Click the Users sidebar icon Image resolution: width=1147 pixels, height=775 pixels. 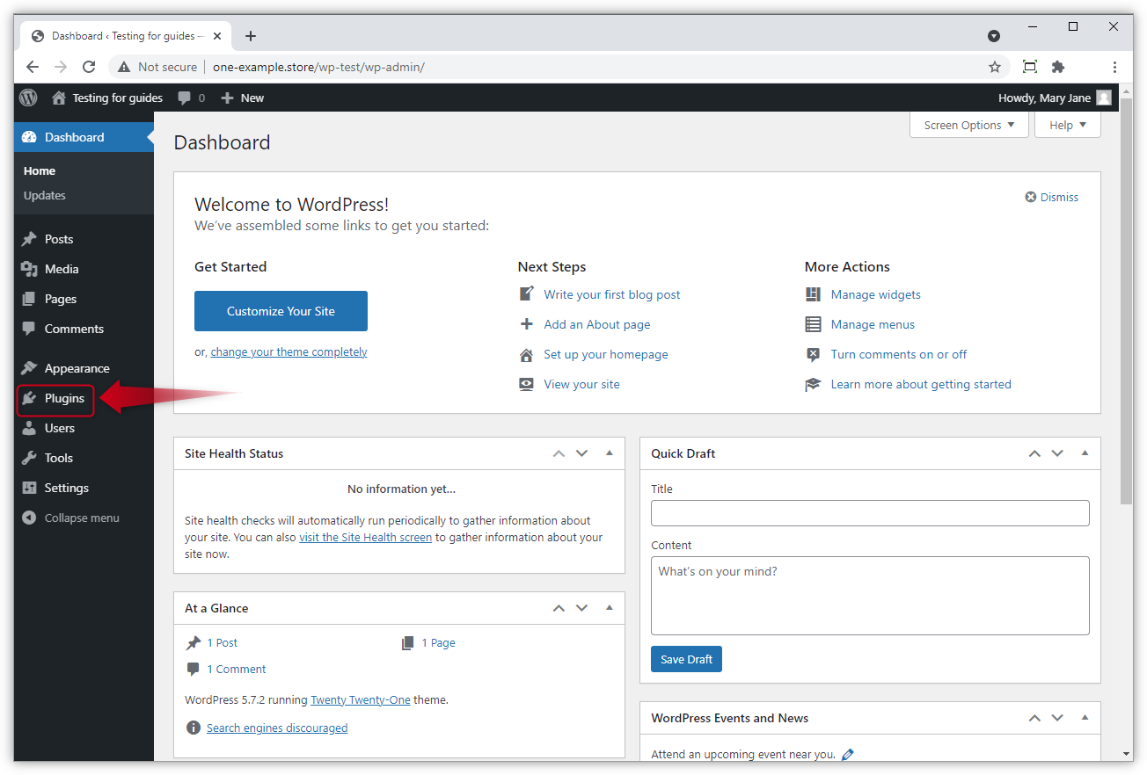click(x=29, y=428)
